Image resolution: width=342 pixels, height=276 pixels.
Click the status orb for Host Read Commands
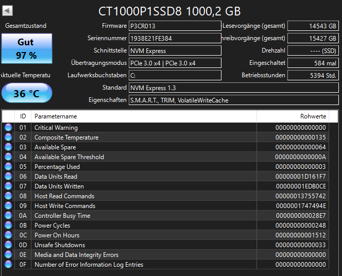click(8, 196)
